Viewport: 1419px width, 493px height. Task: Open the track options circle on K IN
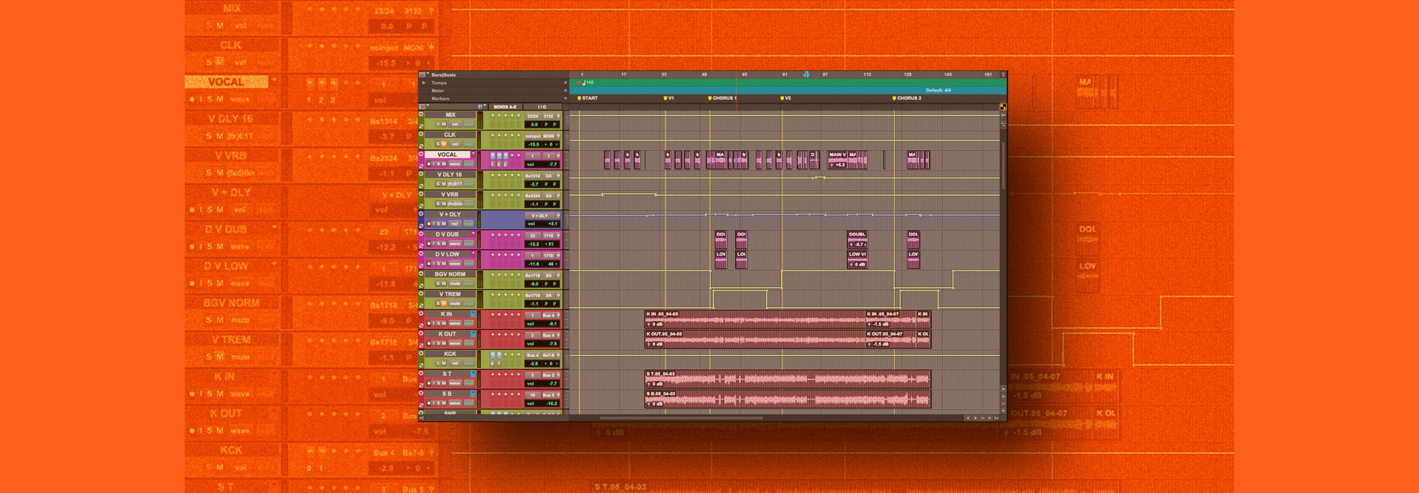point(421,313)
